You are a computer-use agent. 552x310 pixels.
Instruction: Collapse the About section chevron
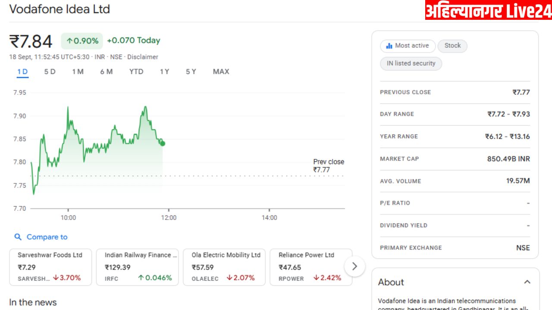coord(527,282)
